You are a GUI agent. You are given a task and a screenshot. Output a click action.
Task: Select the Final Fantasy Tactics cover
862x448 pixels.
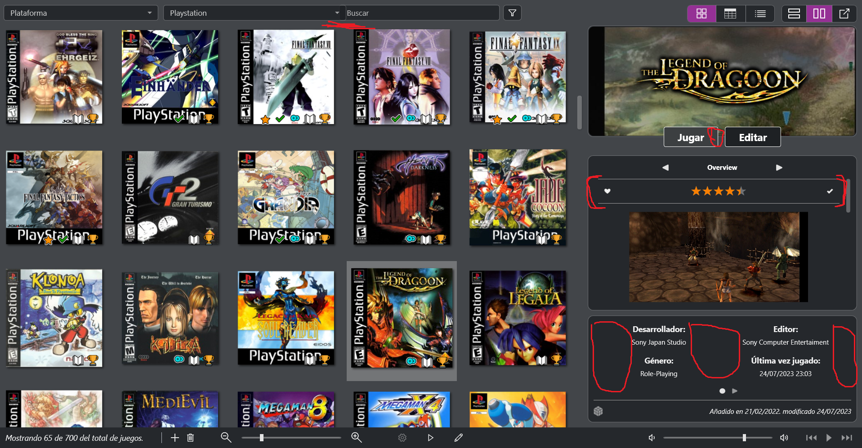pos(54,198)
